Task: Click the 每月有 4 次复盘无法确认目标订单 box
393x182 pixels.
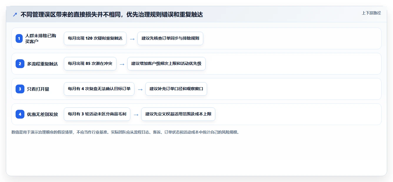Action: coord(99,89)
